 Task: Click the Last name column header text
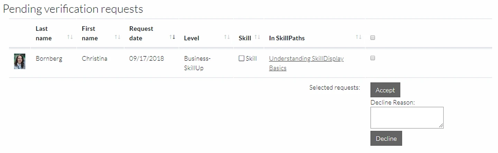pyautogui.click(x=44, y=33)
